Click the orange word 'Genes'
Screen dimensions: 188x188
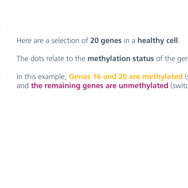tap(80, 76)
